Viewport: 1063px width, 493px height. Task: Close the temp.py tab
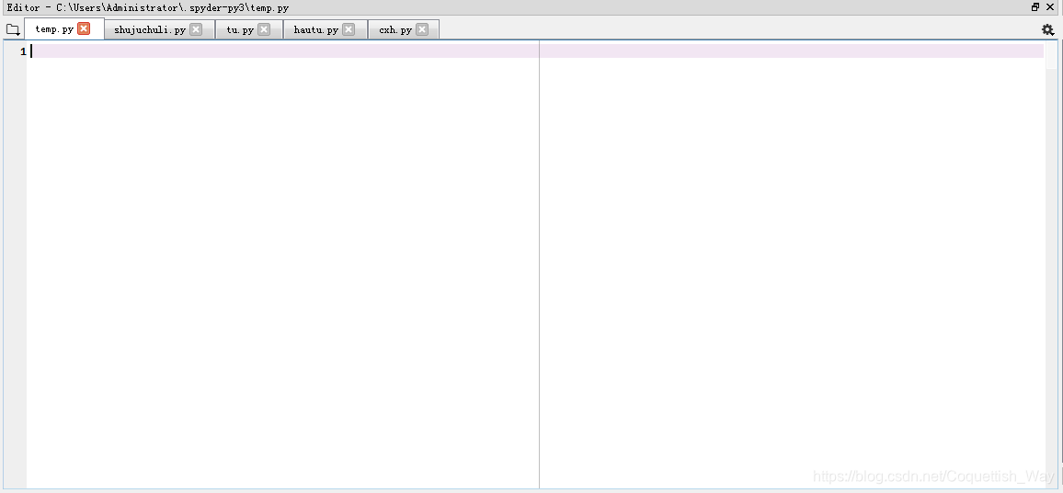pyautogui.click(x=84, y=28)
